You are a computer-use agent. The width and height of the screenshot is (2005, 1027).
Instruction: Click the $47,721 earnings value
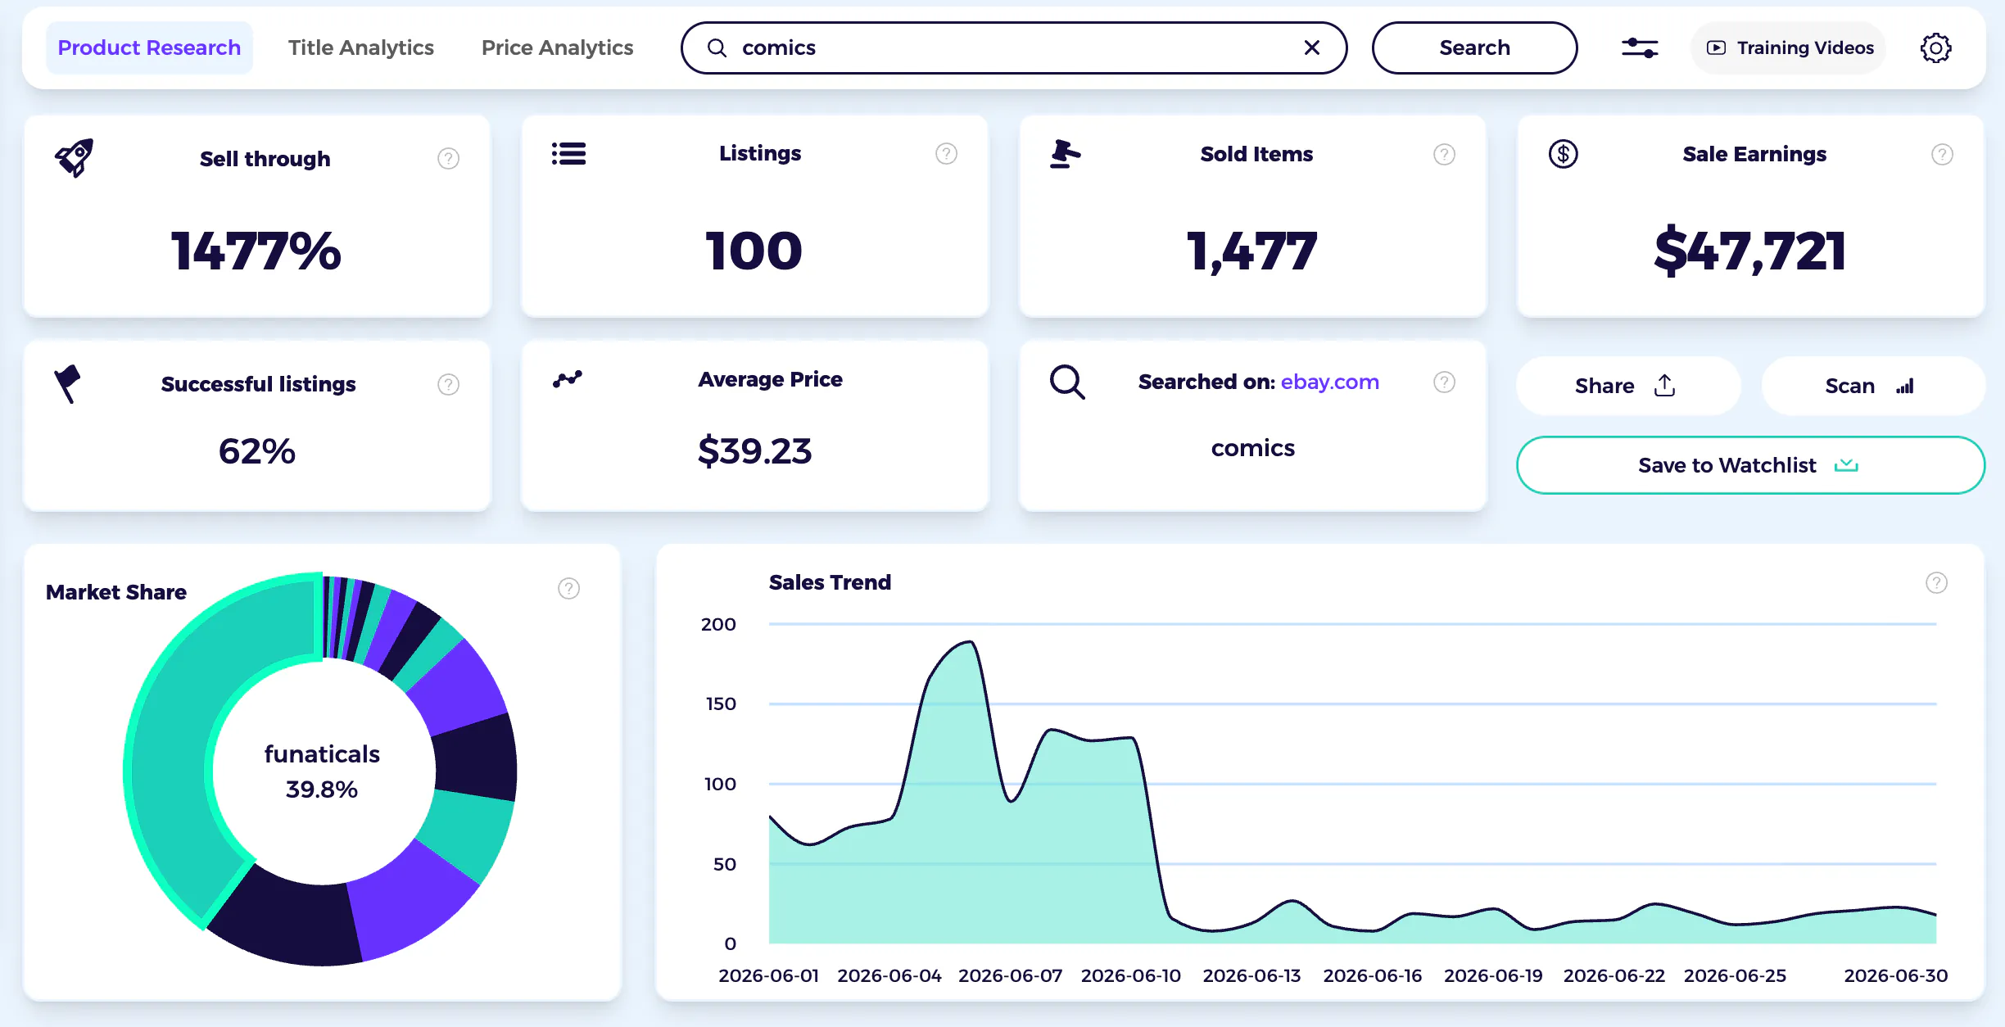pos(1750,250)
